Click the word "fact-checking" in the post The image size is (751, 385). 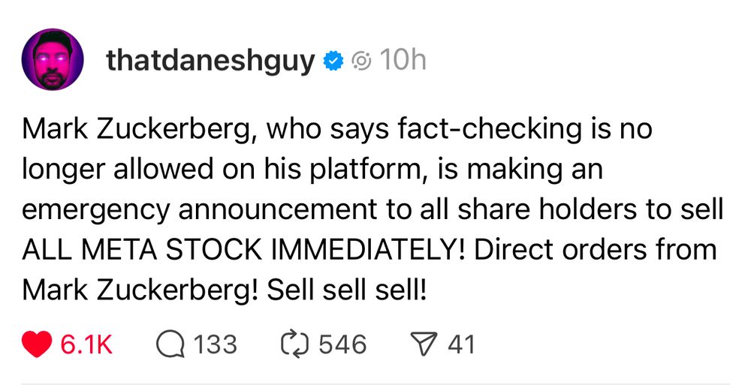[x=463, y=131]
